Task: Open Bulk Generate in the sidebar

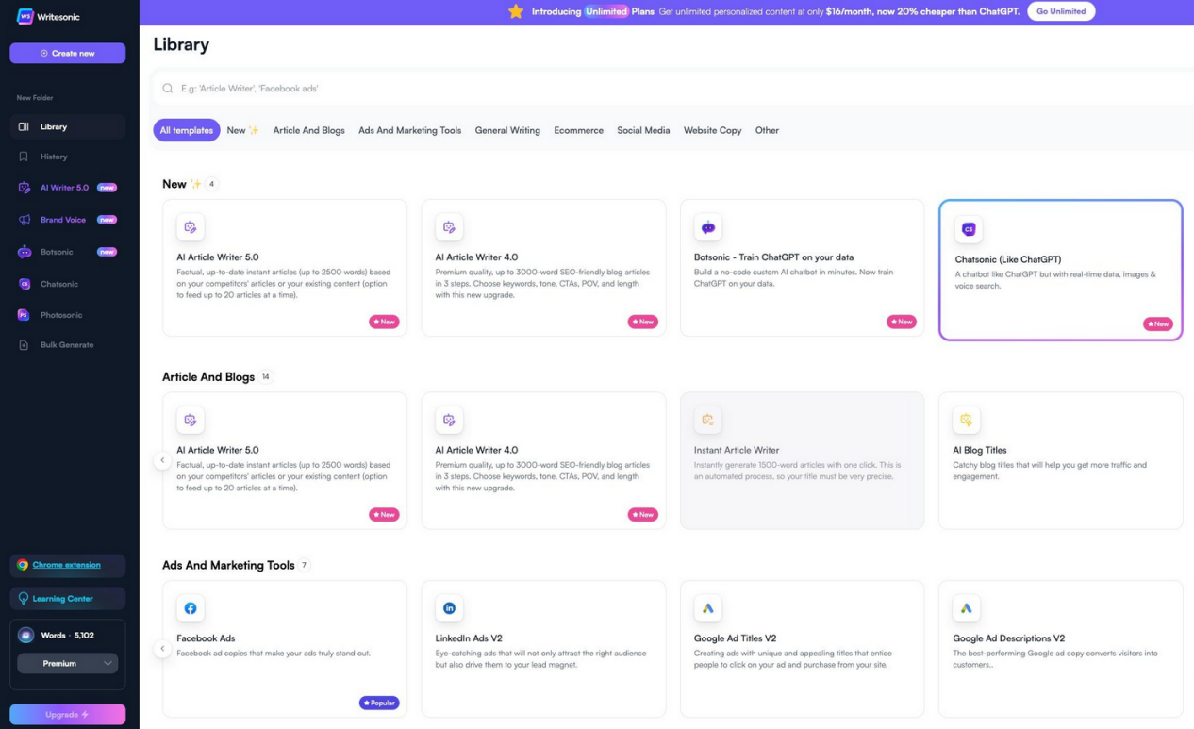Action: (68, 345)
